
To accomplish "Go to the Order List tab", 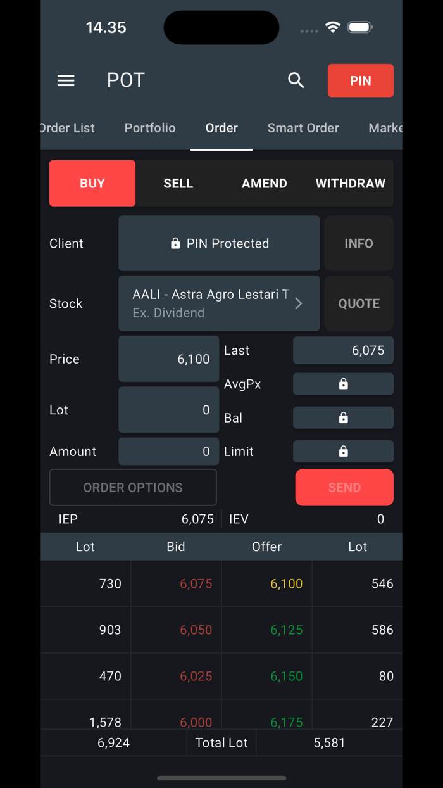I will click(x=66, y=128).
